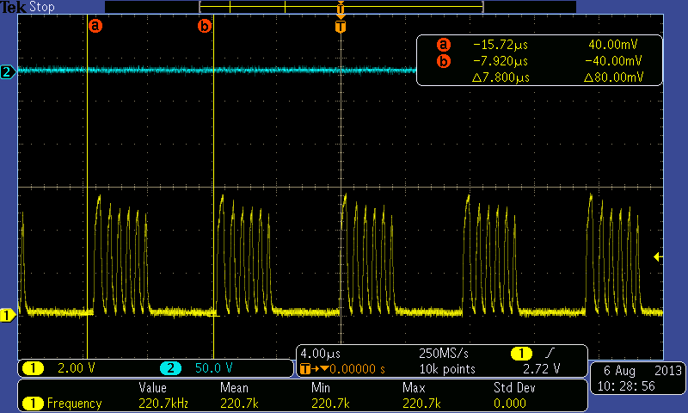Image resolution: width=688 pixels, height=413 pixels.
Task: Select channel 2 badge showing 50.0 V
Action: pos(170,367)
